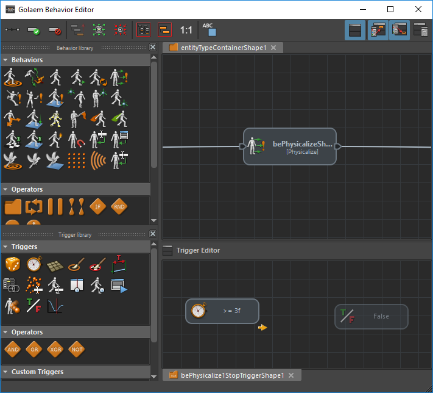Switch to bePhysicalize1StopTriggerShape1 tab

tap(232, 375)
